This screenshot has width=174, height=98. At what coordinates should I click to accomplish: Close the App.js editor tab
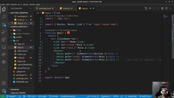[94, 8]
